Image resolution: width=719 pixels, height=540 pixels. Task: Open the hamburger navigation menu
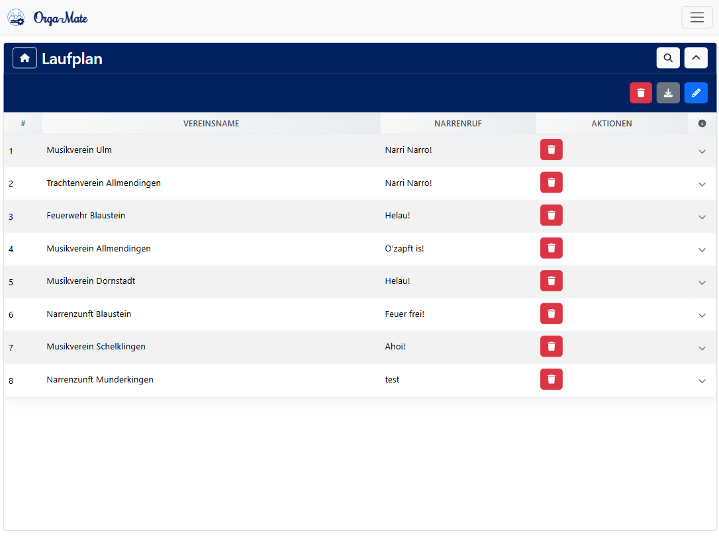click(696, 17)
